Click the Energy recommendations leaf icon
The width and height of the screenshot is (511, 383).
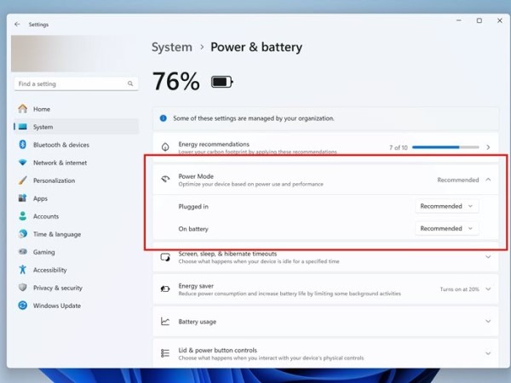pos(165,147)
